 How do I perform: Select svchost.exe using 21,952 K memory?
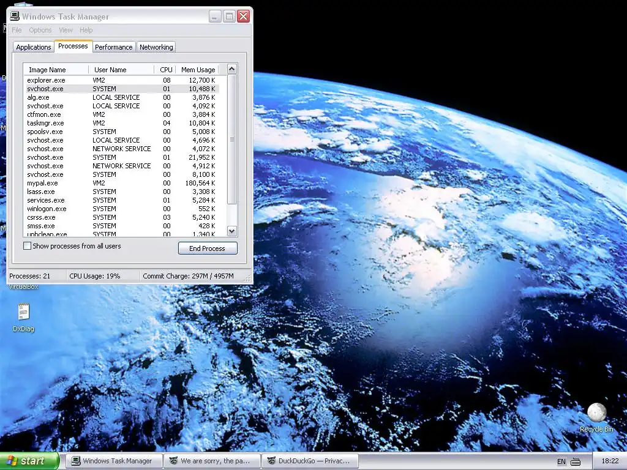[x=121, y=157]
